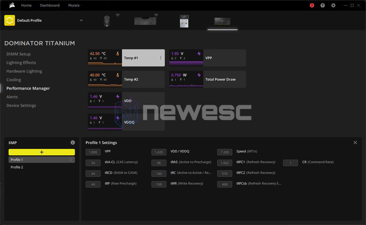Click the tAA-CL CAS Latency field

[93, 163]
